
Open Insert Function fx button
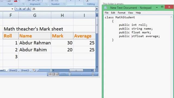28,9
